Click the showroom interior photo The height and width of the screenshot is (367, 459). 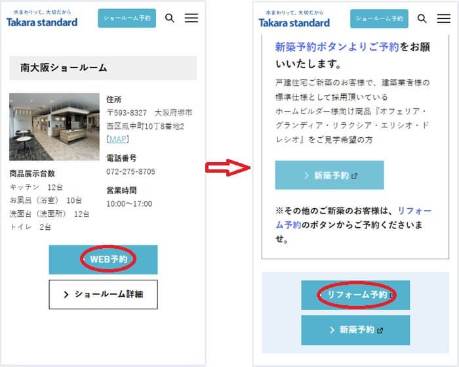click(54, 127)
